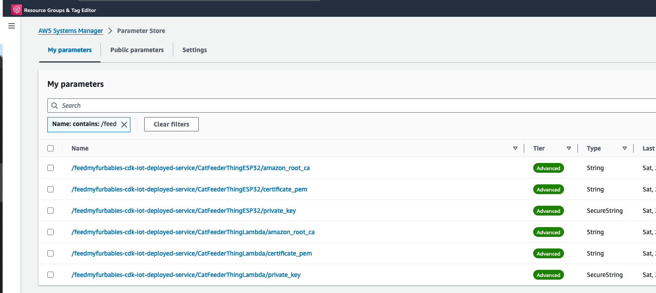
Task: Check the CatFeederThingESP32/amazon_root_ca row checkbox
Action: pyautogui.click(x=50, y=168)
